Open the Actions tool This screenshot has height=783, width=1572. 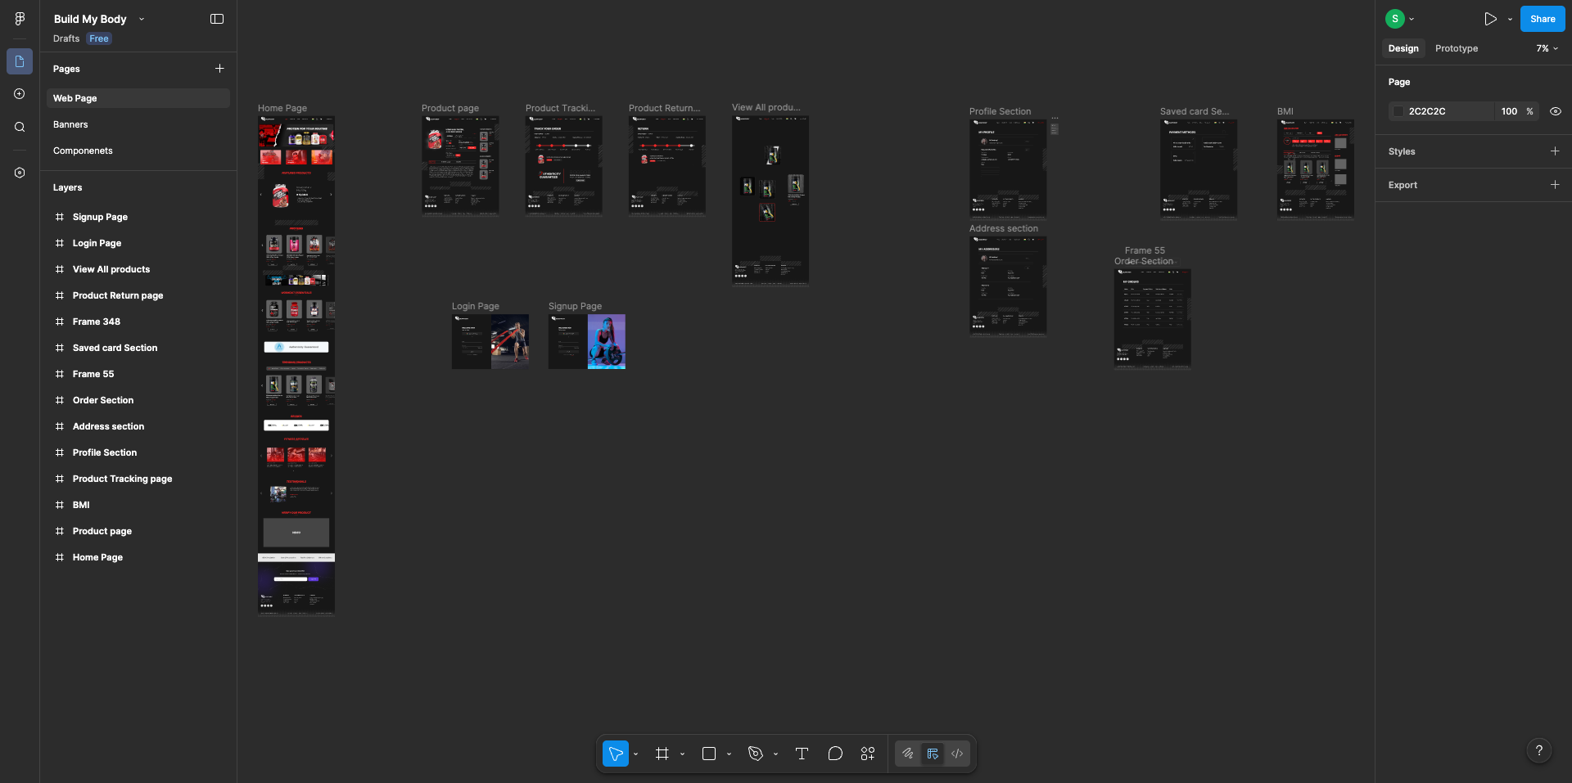click(x=868, y=754)
